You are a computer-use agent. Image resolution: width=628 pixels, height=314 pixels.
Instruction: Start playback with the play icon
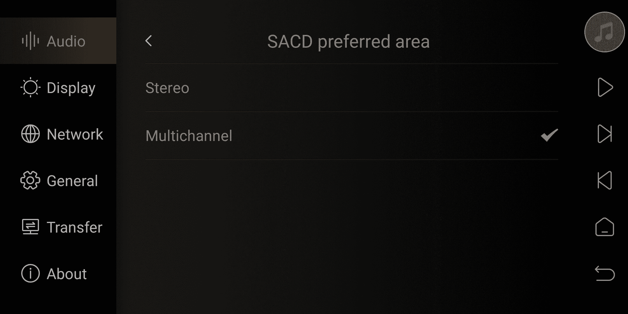pos(605,87)
